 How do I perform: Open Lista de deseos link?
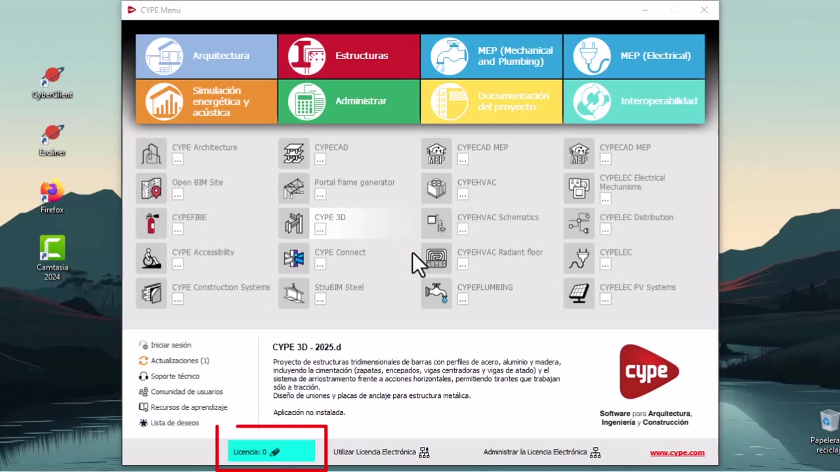coord(169,423)
